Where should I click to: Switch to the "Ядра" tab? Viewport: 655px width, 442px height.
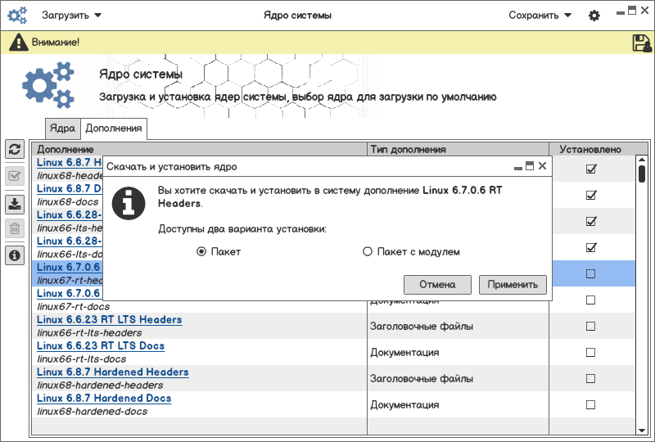(x=62, y=129)
